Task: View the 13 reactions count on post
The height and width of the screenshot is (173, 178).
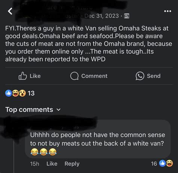Action: (31, 93)
